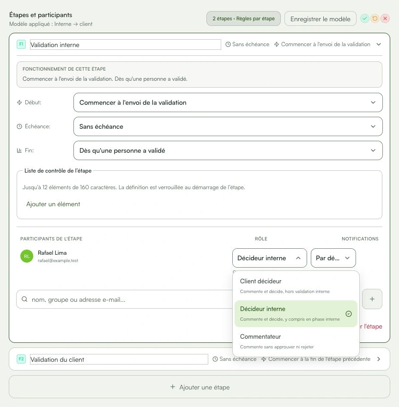The image size is (399, 407).
Task: Click the Étapes et participants heading
Action: point(41,15)
